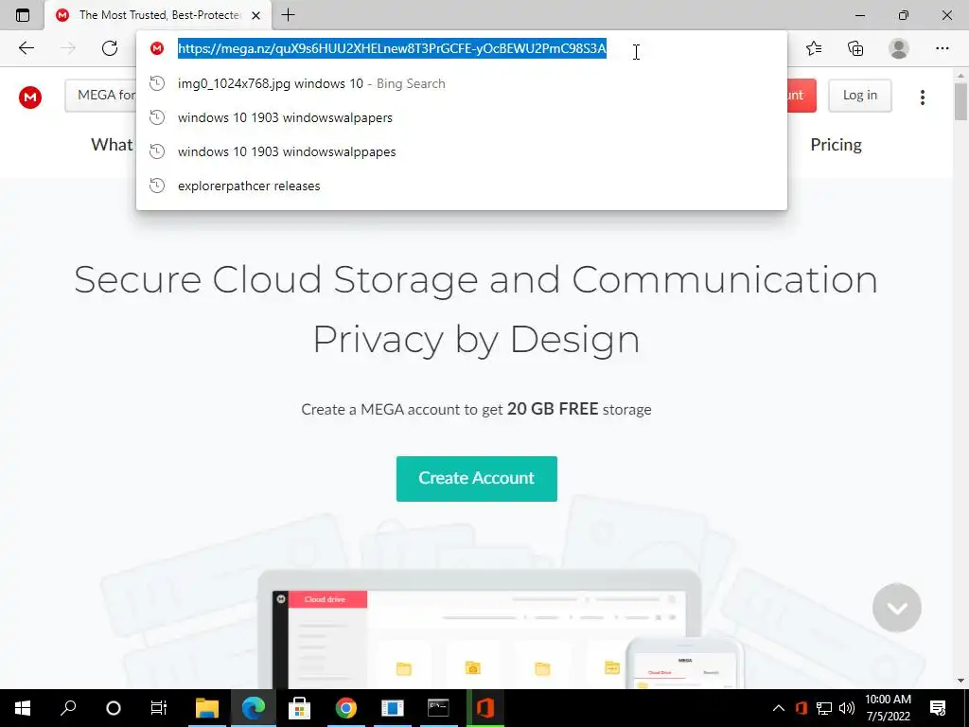Click the Office tray icon
Viewport: 969px width, 727px height.
[802, 708]
